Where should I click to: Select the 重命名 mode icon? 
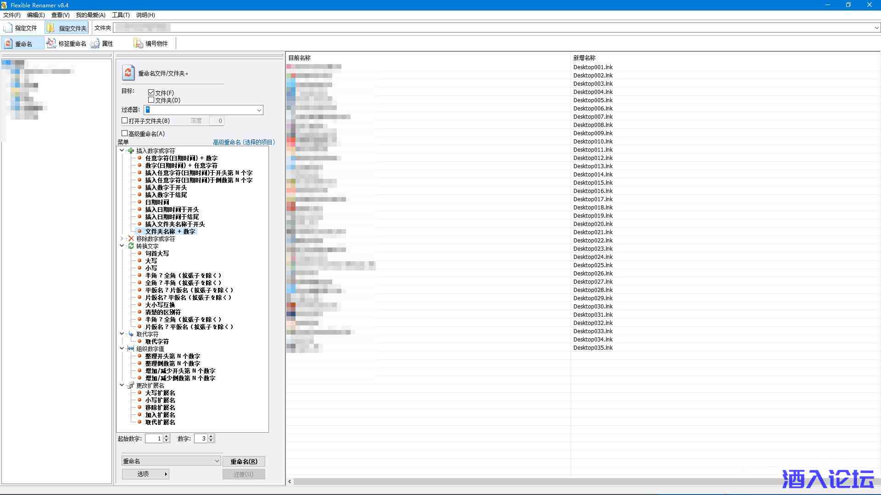coord(8,44)
